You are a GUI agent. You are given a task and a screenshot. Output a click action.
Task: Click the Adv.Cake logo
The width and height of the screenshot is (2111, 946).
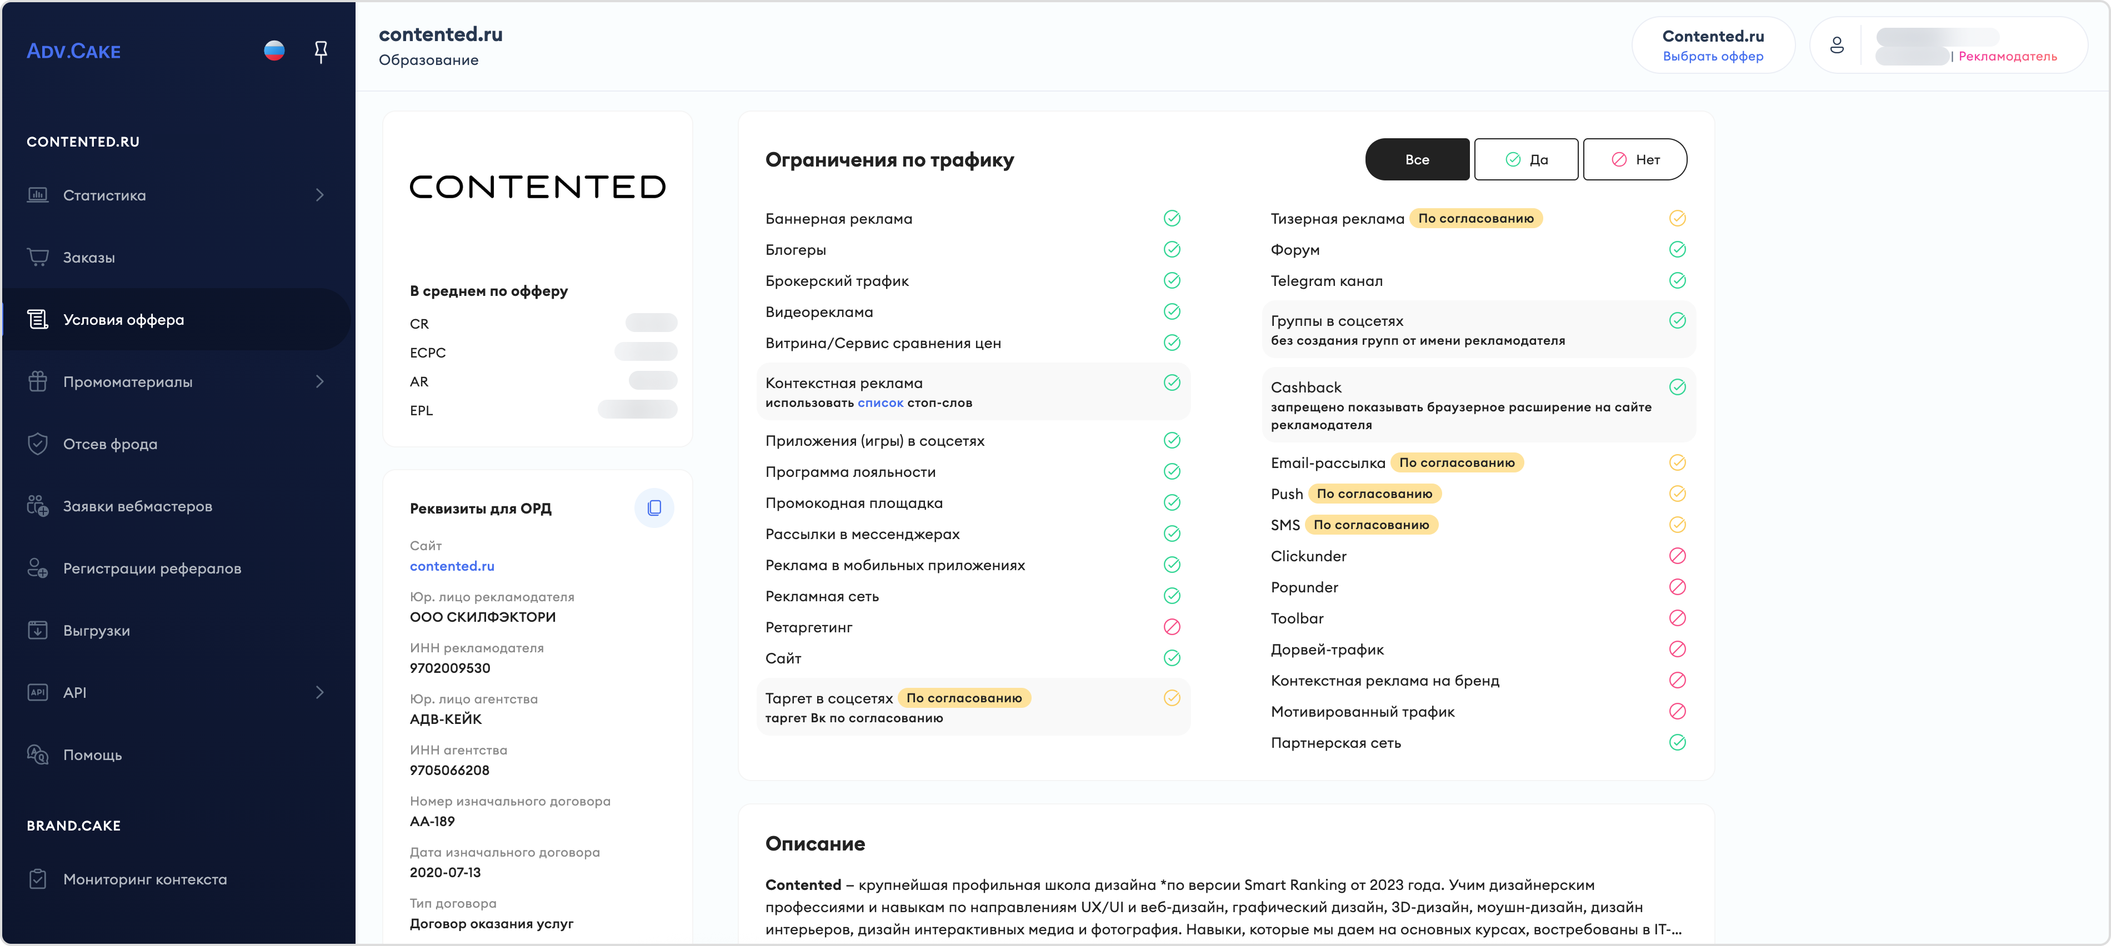73,52
